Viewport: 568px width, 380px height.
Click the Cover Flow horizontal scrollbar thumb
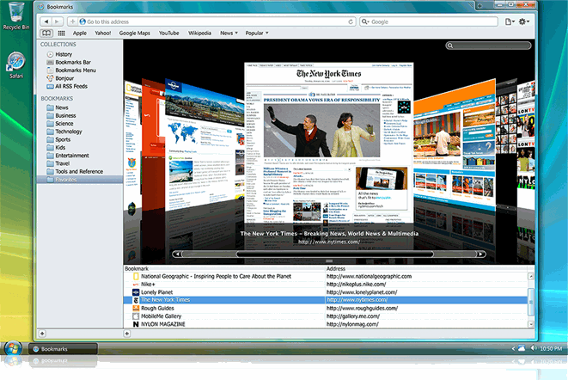click(277, 254)
